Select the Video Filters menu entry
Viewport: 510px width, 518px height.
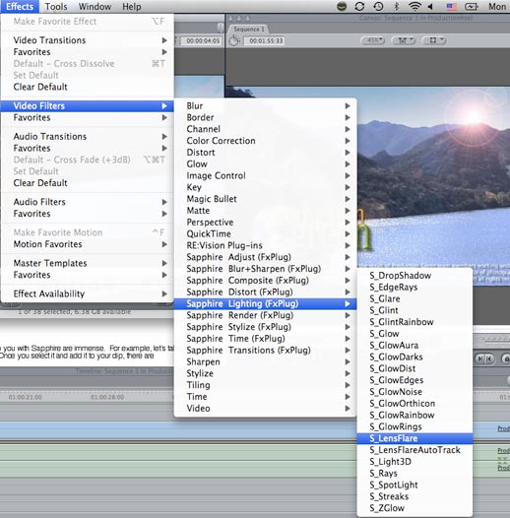pyautogui.click(x=88, y=106)
